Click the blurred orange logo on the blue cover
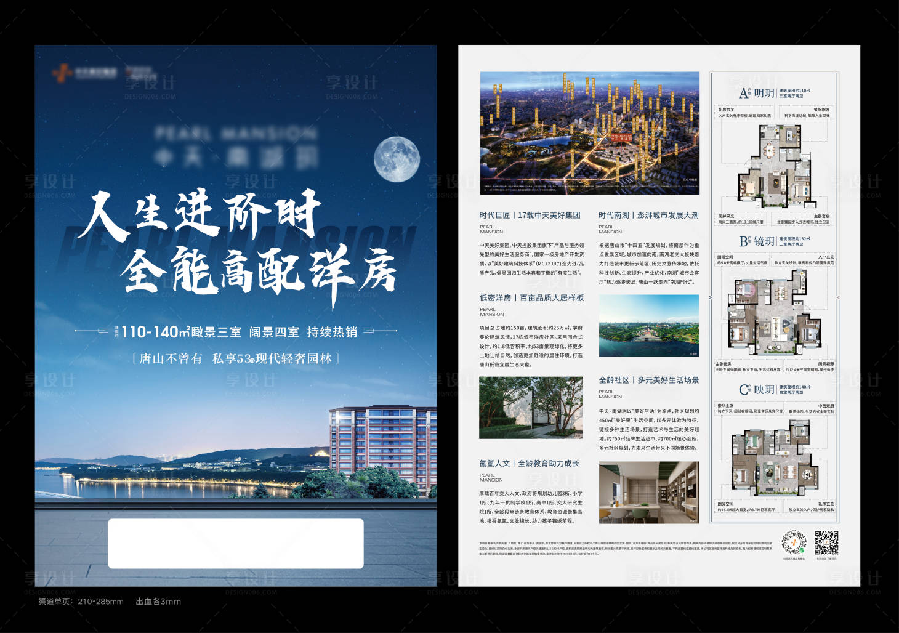899x633 pixels. [x=62, y=73]
